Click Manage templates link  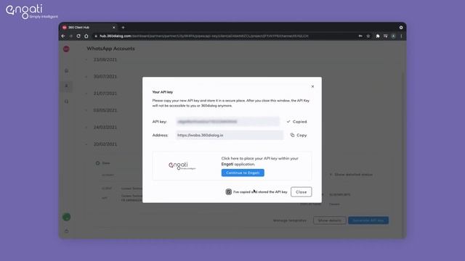point(290,220)
